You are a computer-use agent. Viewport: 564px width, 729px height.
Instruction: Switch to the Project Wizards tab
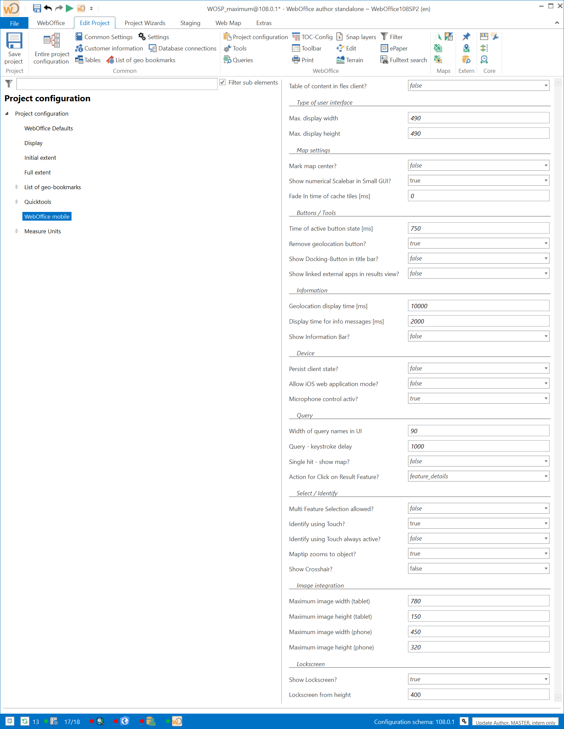click(x=145, y=23)
